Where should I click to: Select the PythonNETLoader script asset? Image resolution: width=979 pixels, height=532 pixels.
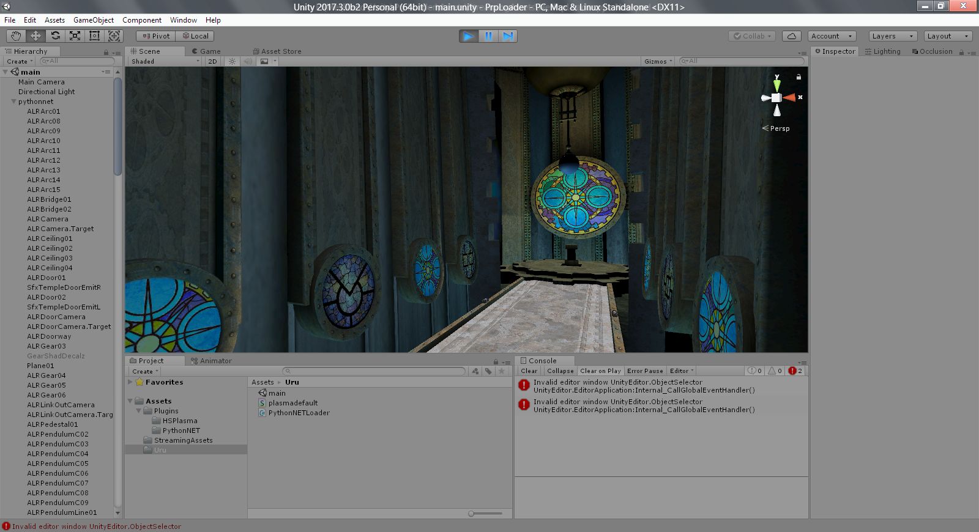click(x=299, y=413)
